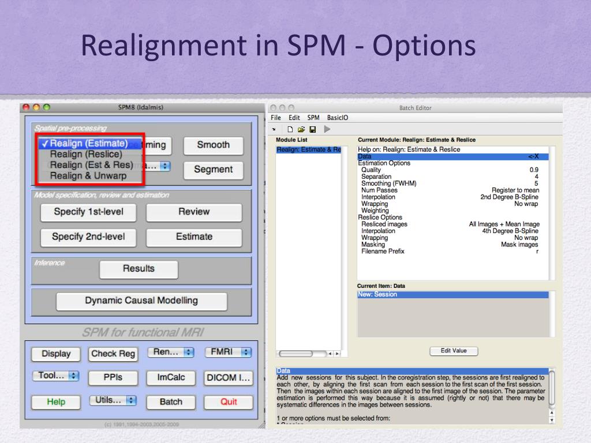The width and height of the screenshot is (591, 443).
Task: Click the PPIs button
Action: pos(113,378)
